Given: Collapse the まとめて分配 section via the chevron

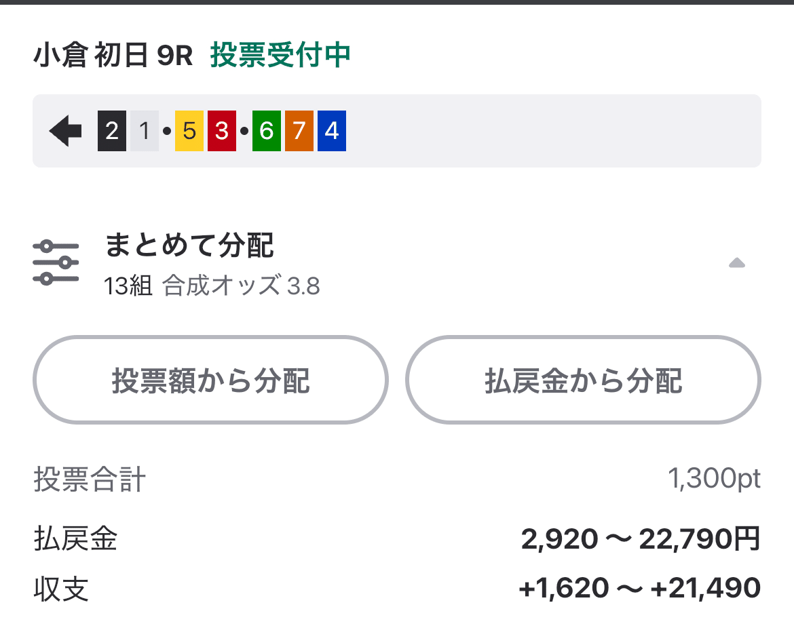Looking at the screenshot, I should (737, 263).
